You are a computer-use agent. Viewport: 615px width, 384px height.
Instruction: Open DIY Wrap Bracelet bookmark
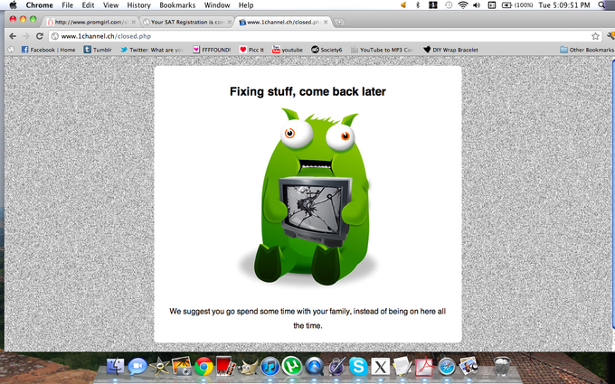coord(450,50)
